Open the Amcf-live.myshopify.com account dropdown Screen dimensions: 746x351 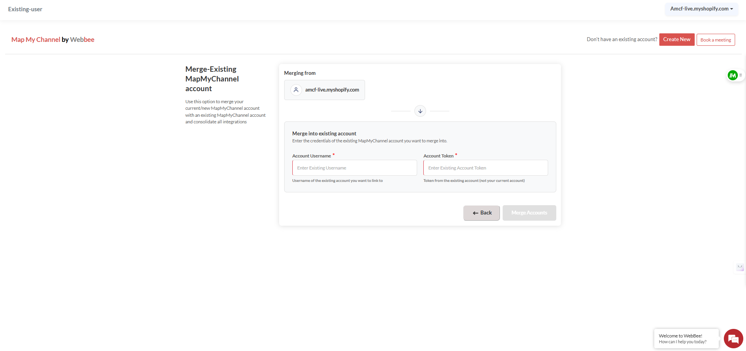tap(701, 9)
